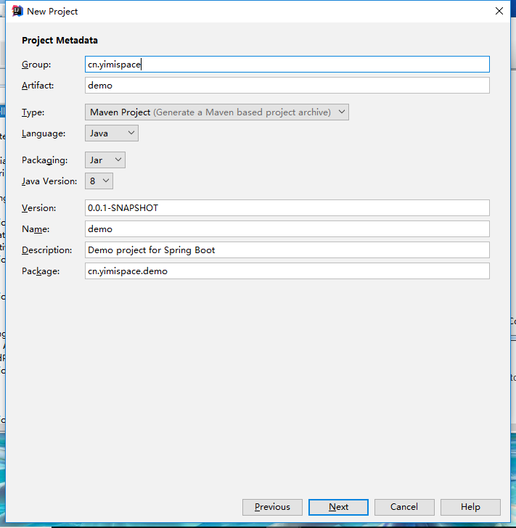
Task: Close the New Project dialog
Action: 499,11
